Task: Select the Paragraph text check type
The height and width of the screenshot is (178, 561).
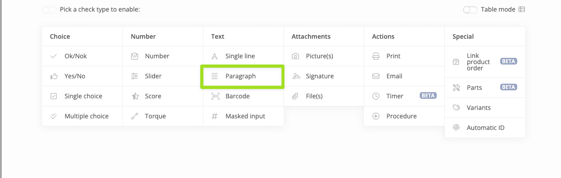Action: 240,76
